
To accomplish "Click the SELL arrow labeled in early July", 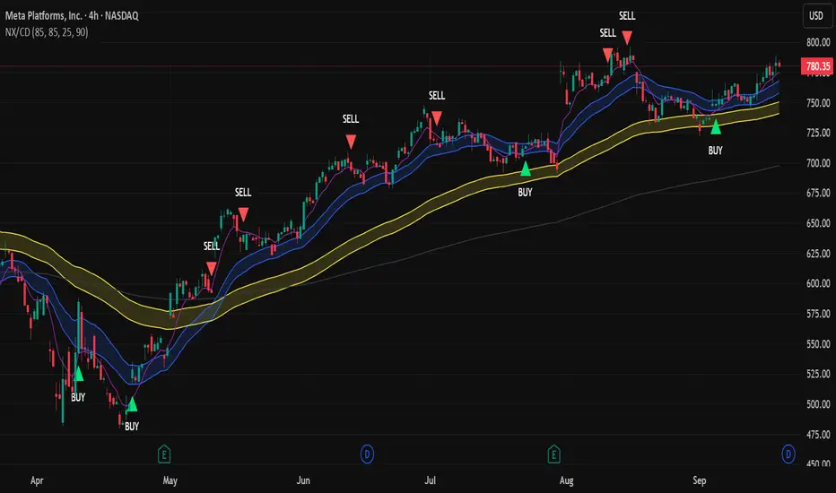I will pos(437,117).
